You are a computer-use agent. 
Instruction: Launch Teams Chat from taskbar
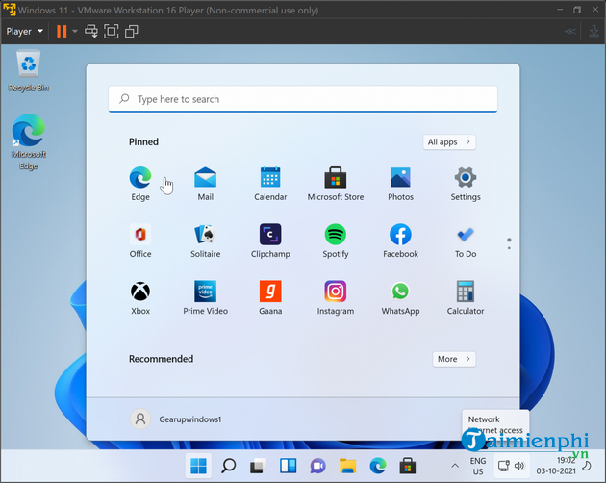[x=317, y=466]
